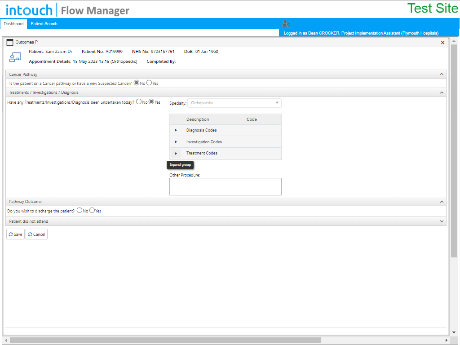Click the vertical scrollbar thumb

[x=454, y=151]
